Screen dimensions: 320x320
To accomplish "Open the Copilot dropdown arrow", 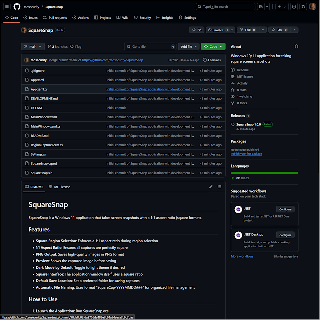I will click(x=267, y=7).
